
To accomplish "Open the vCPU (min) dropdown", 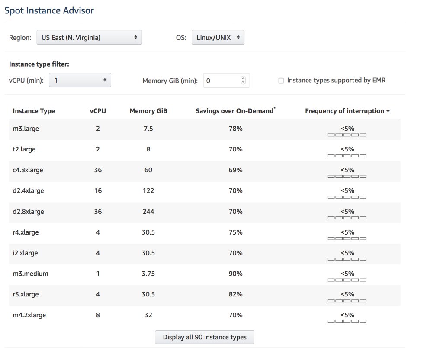I will pos(80,80).
